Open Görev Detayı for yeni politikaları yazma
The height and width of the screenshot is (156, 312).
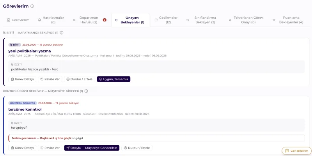tap(22, 79)
